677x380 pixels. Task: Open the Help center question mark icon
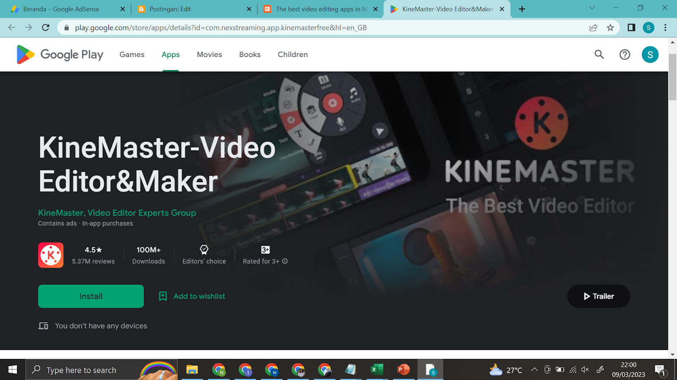(x=625, y=54)
